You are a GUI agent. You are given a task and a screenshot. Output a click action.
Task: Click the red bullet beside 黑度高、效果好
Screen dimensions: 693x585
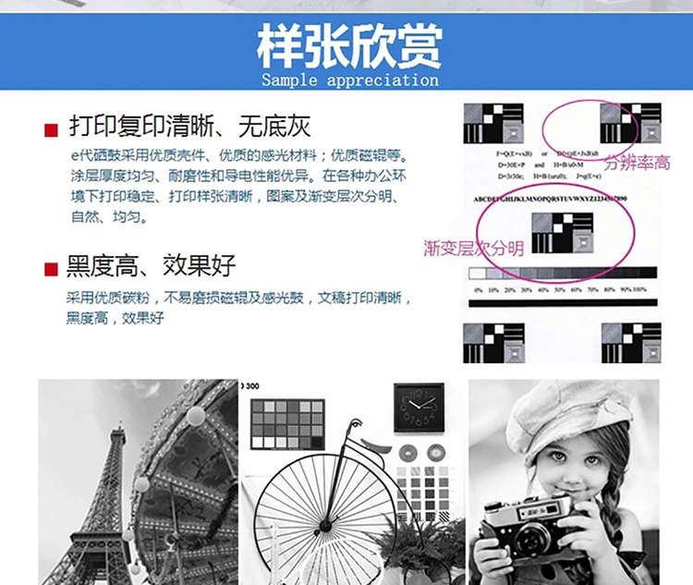pos(52,269)
